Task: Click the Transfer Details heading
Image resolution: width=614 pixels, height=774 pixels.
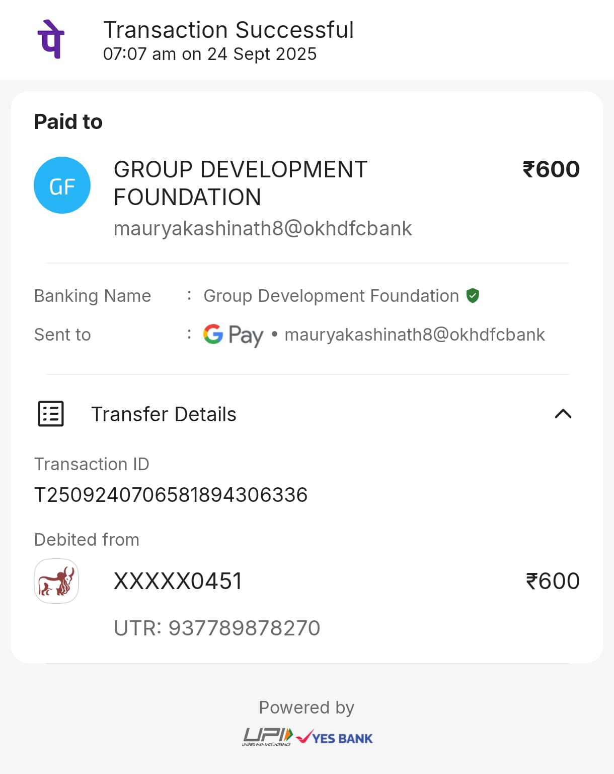Action: pos(164,414)
